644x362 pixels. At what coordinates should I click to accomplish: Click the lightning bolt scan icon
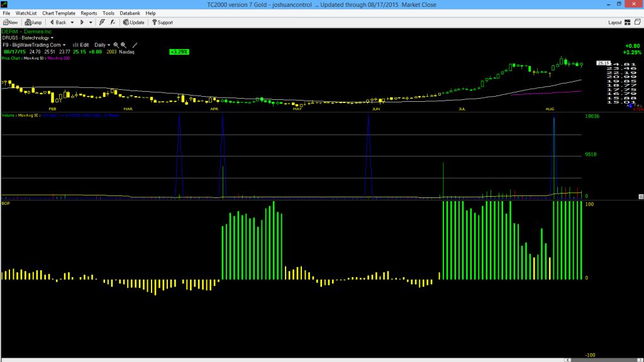click(x=102, y=23)
